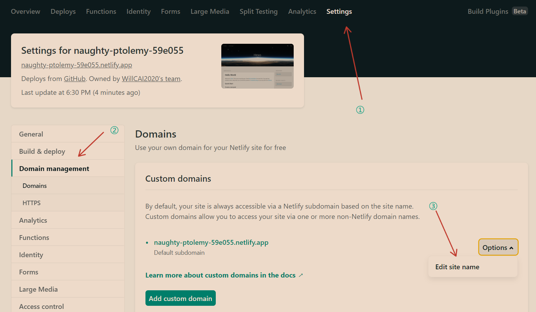The height and width of the screenshot is (312, 536).
Task: Select General in settings sidebar
Action: (68, 134)
